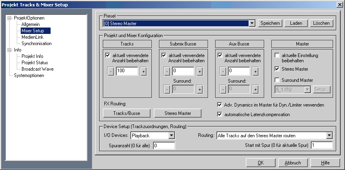Select Systemoptionen in the sidebar tree

[x=29, y=75]
